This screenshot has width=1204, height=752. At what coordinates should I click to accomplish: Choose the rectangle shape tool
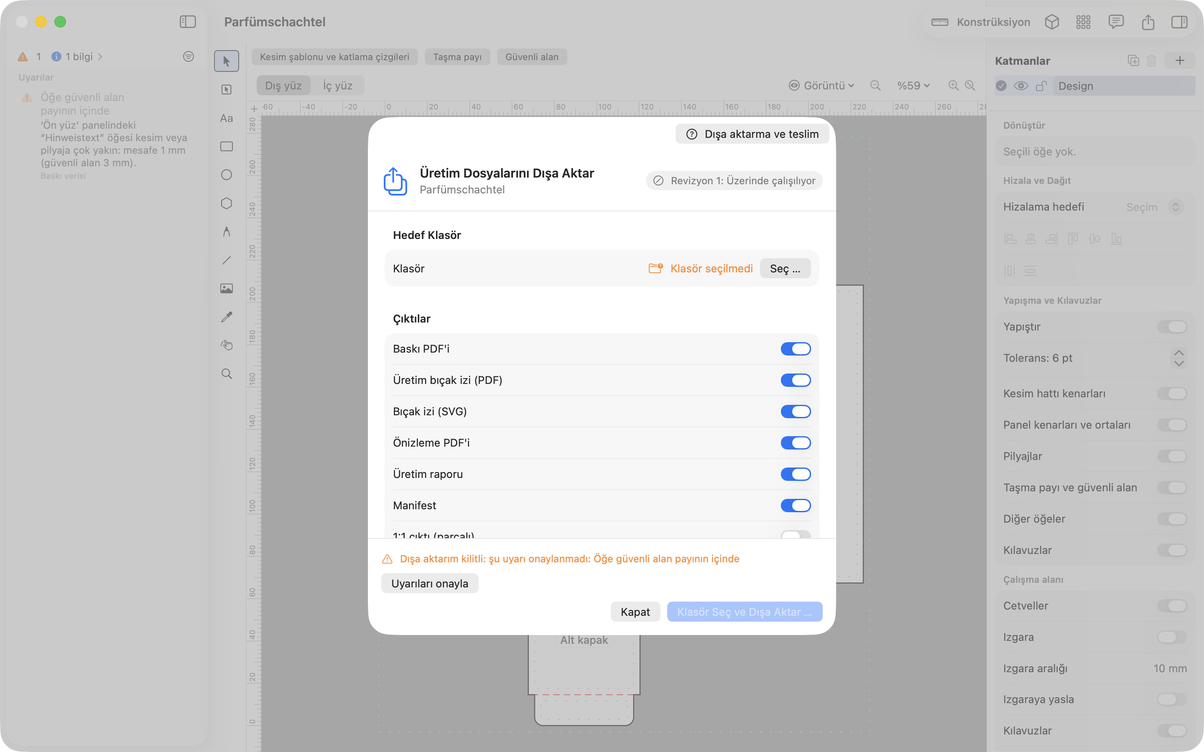tap(226, 146)
